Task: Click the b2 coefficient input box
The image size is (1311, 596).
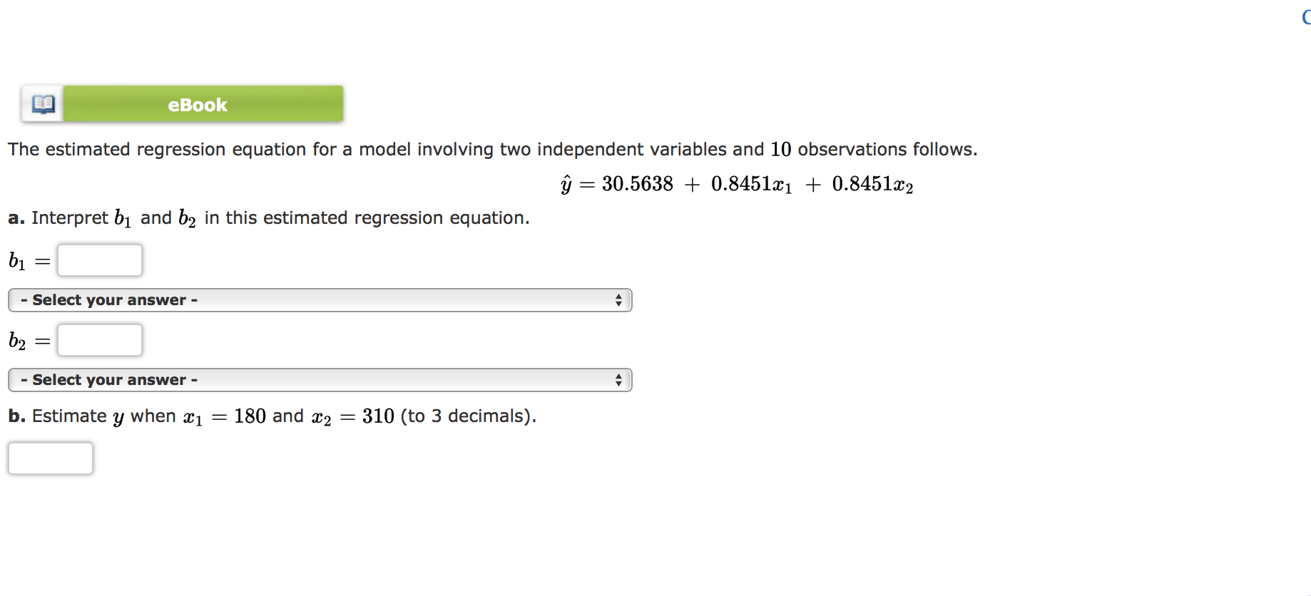Action: [99, 339]
